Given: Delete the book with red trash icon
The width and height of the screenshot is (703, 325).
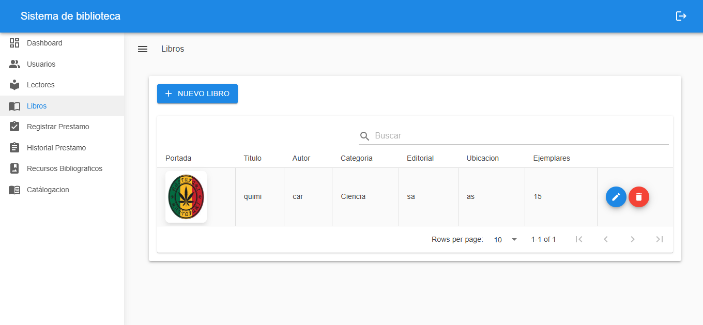Looking at the screenshot, I should pyautogui.click(x=639, y=197).
